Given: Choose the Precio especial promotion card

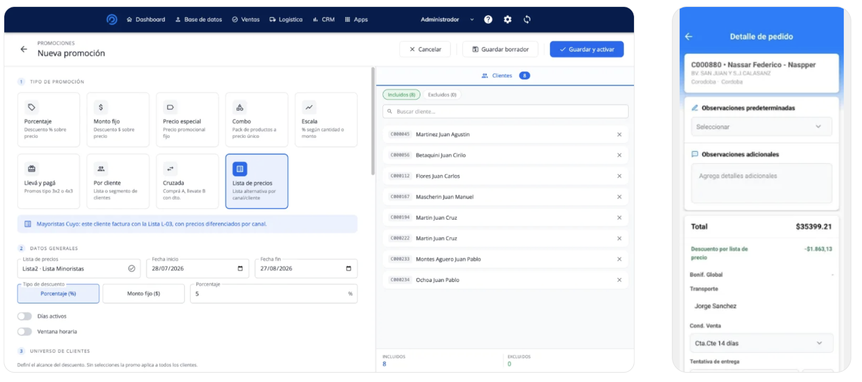Looking at the screenshot, I should 187,120.
